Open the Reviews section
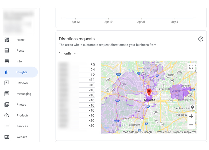The height and width of the screenshot is (150, 209). point(22,83)
